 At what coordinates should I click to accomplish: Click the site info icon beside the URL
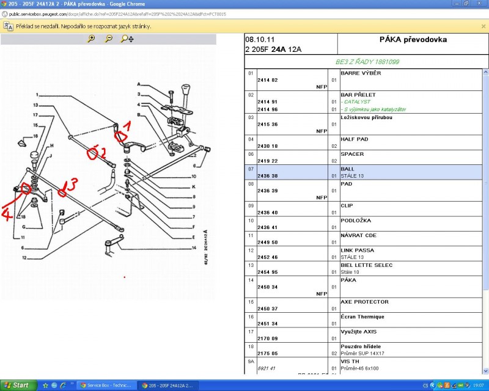(x=5, y=13)
